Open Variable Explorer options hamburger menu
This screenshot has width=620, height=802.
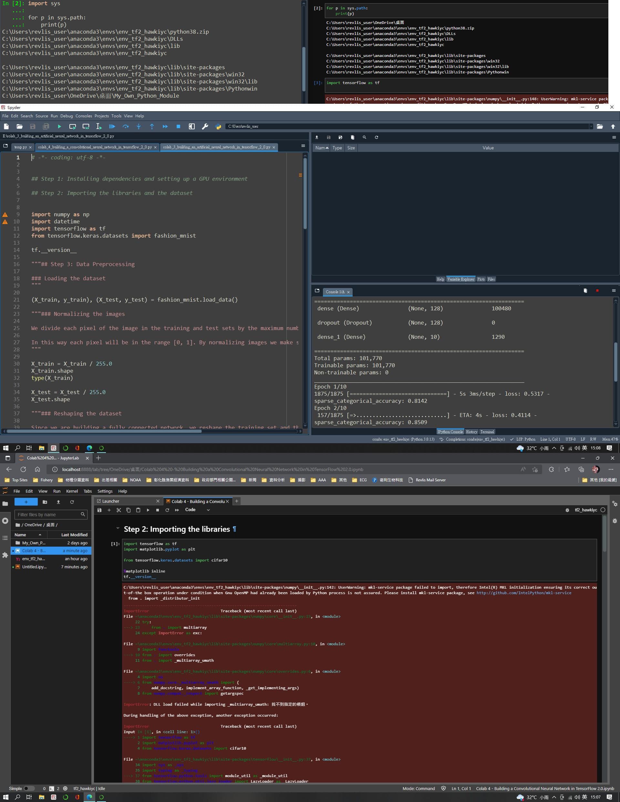point(614,137)
